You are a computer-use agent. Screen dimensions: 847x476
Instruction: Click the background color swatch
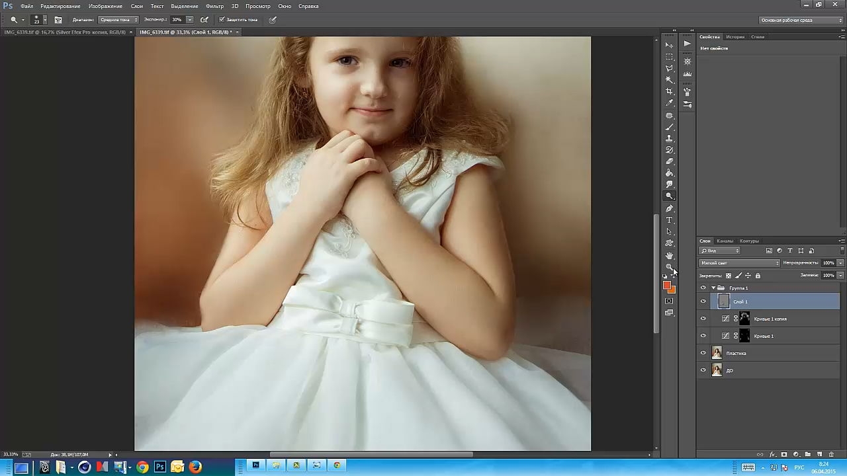(672, 290)
